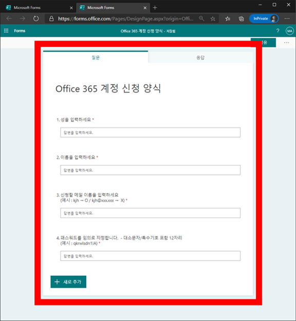
Task: Click the header title Office 365 계정 신청 양식 - 저장됨
Action: pyautogui.click(x=148, y=31)
